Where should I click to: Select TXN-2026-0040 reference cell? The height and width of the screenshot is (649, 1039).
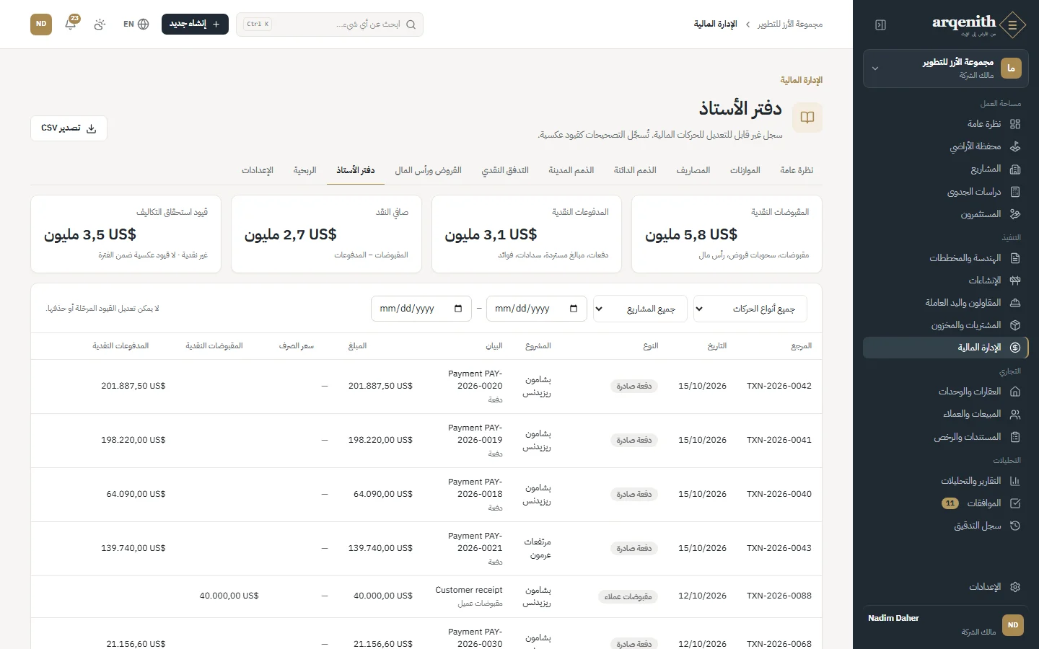point(779,494)
